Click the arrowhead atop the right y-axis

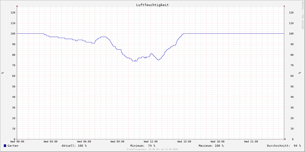click(x=284, y=6)
